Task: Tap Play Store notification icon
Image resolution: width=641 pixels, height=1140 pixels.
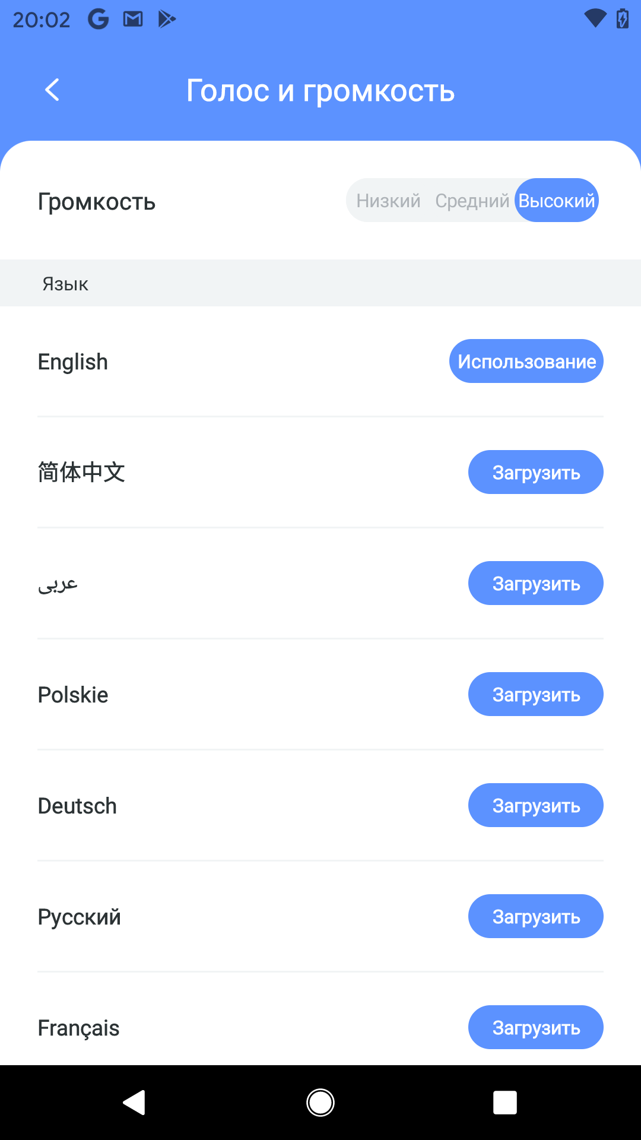Action: click(167, 20)
